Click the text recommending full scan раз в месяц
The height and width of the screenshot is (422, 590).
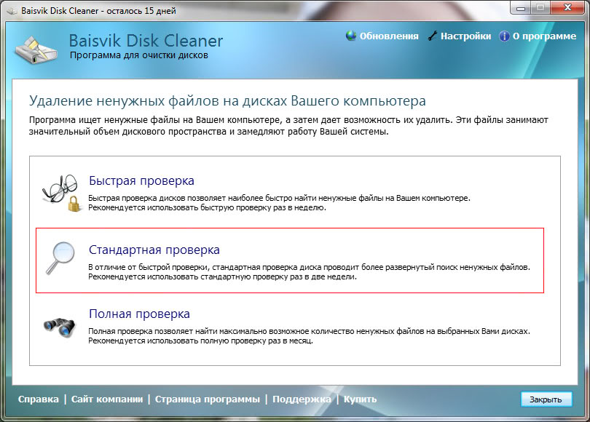point(200,341)
